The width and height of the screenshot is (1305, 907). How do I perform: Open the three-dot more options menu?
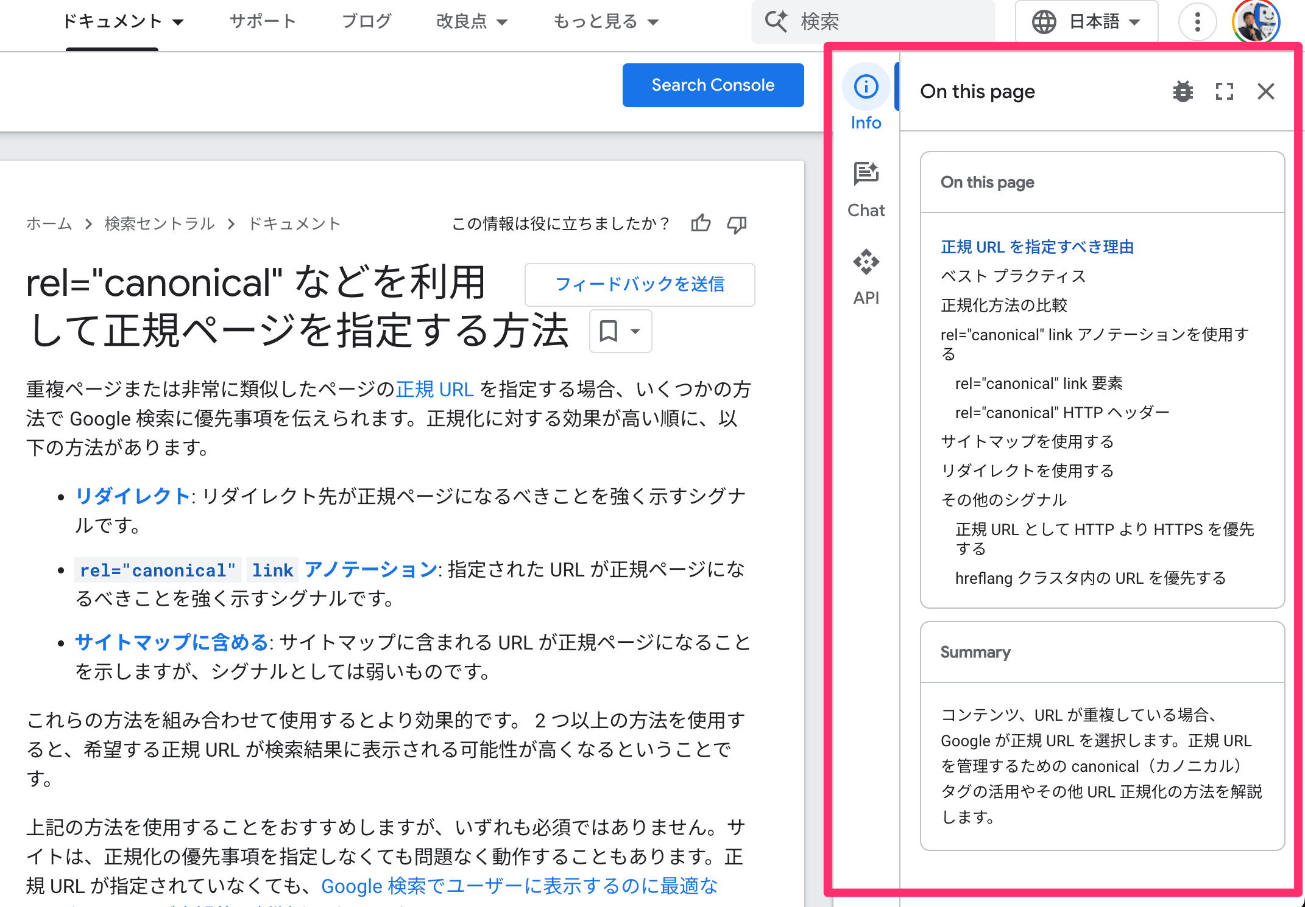(1197, 22)
